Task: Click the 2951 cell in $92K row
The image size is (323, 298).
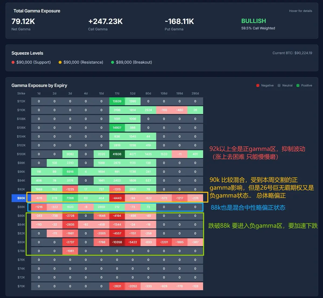Action: tap(133, 189)
